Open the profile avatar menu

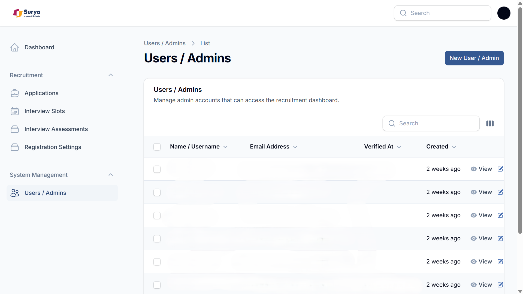tap(504, 13)
